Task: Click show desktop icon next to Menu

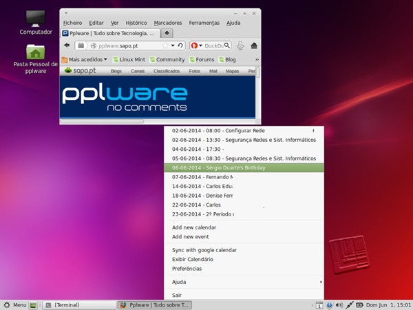Action: pyautogui.click(x=33, y=305)
